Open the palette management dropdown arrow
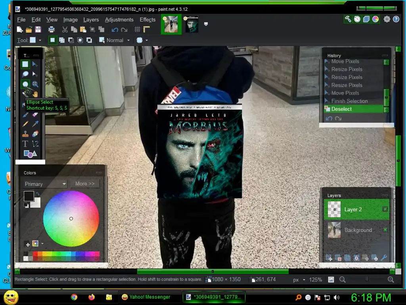The image size is (406, 305). (42, 243)
